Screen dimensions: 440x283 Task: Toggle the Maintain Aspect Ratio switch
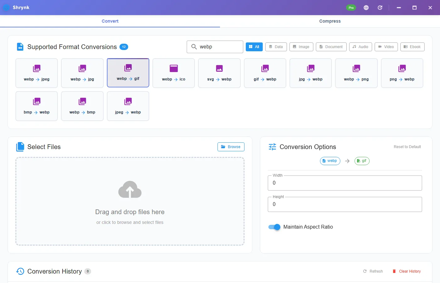pyautogui.click(x=274, y=227)
